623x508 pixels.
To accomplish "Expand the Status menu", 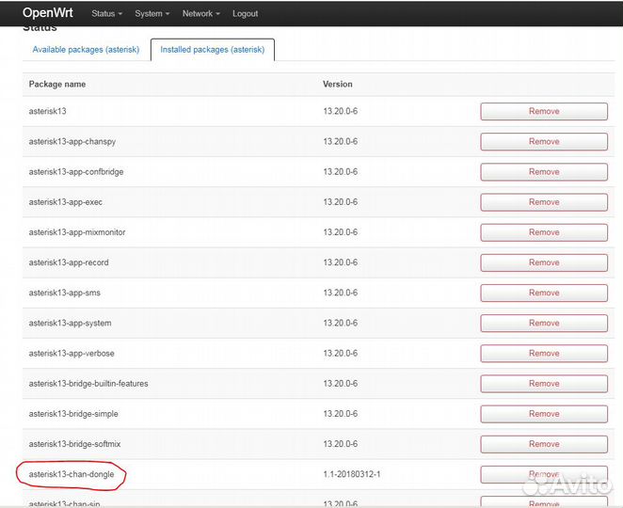I will click(106, 13).
